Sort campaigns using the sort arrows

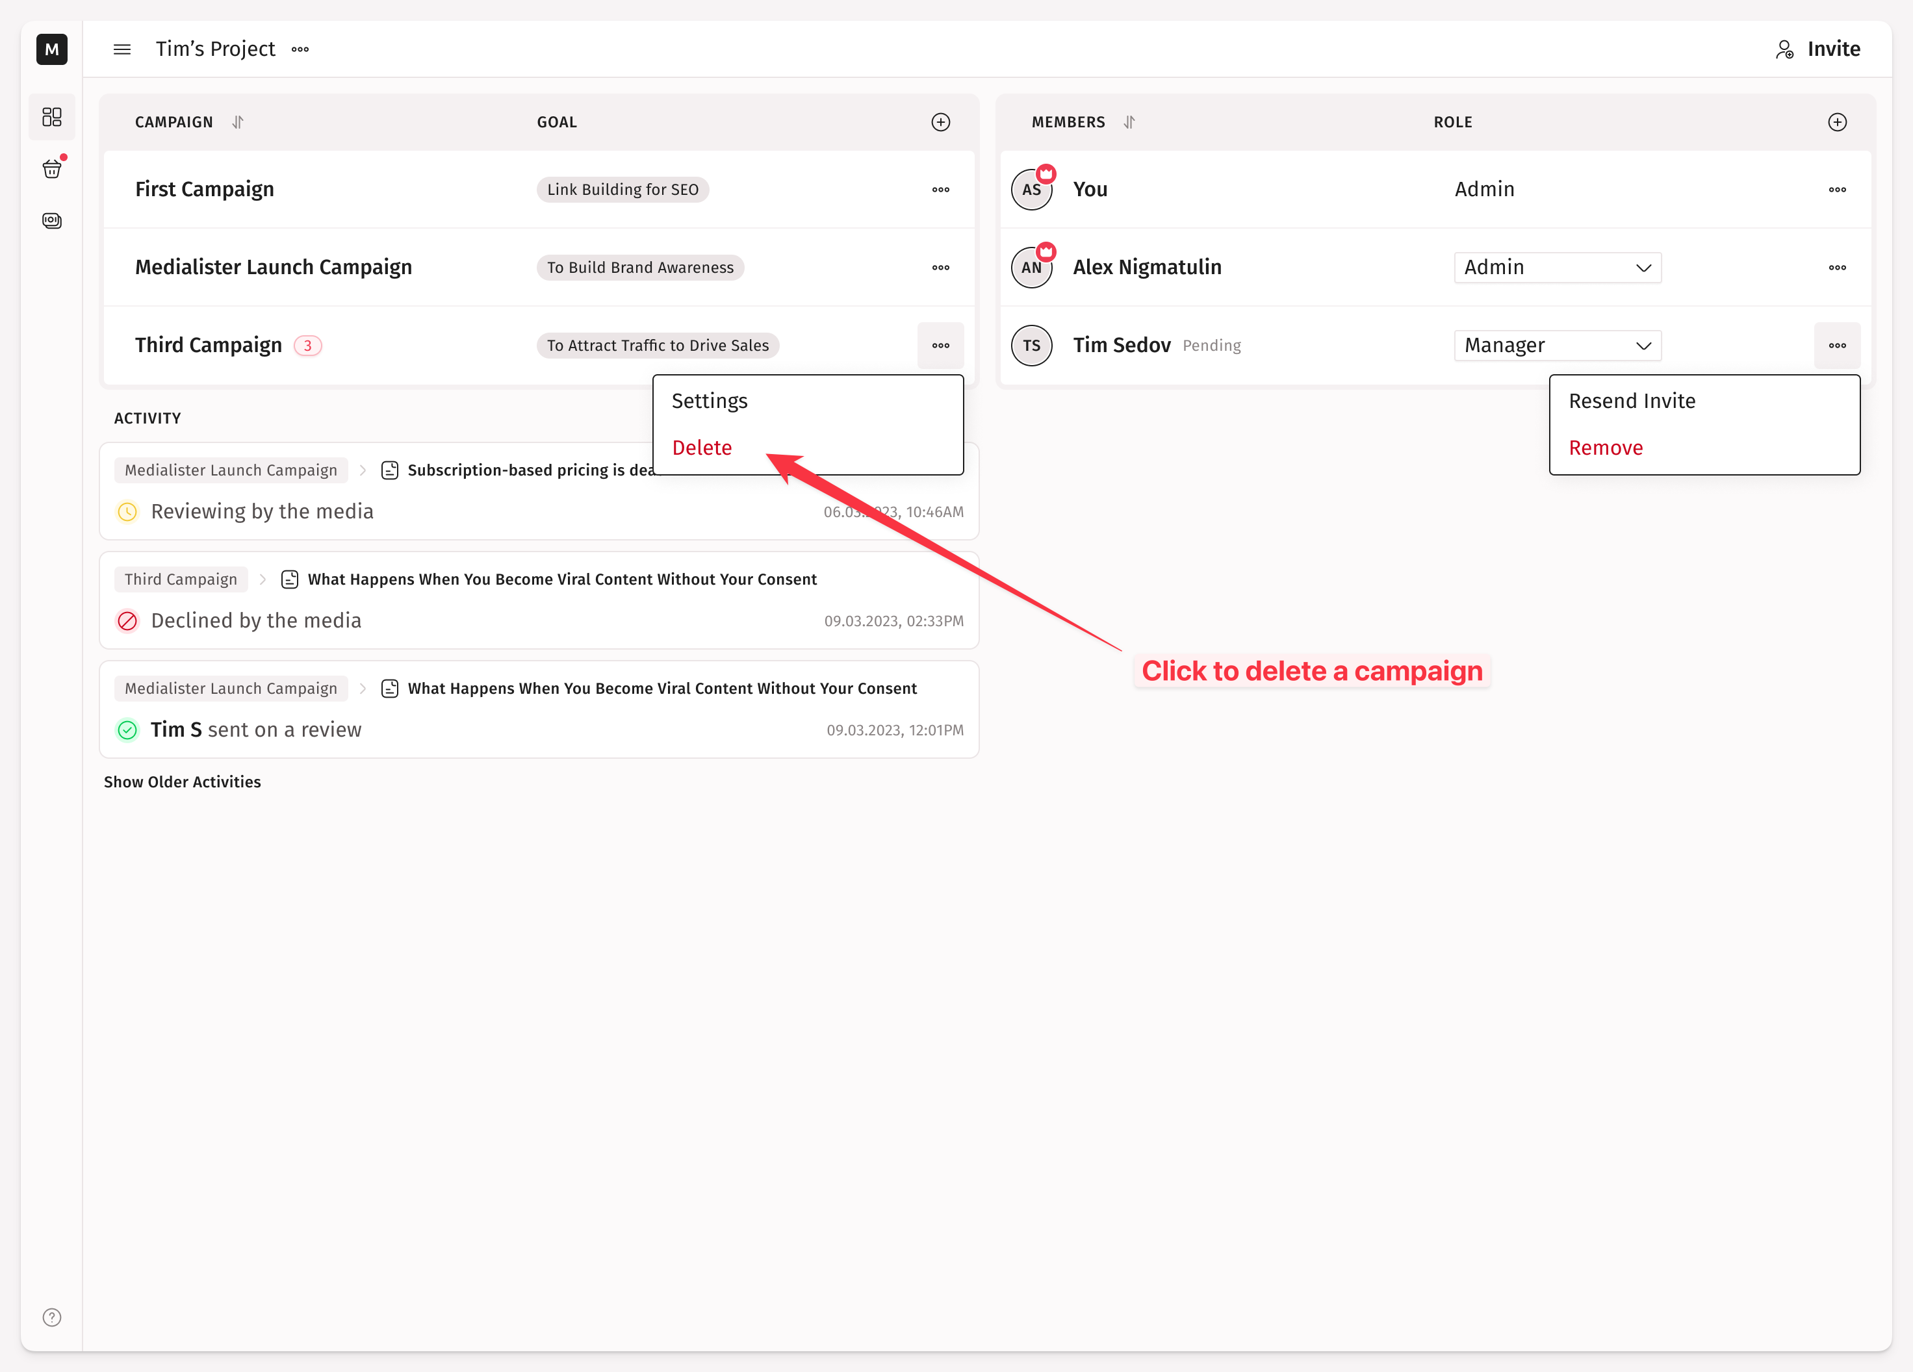click(x=238, y=122)
